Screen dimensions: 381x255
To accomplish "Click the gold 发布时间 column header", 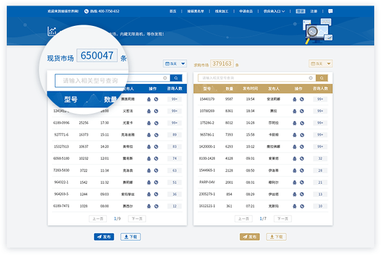I will (250, 89).
